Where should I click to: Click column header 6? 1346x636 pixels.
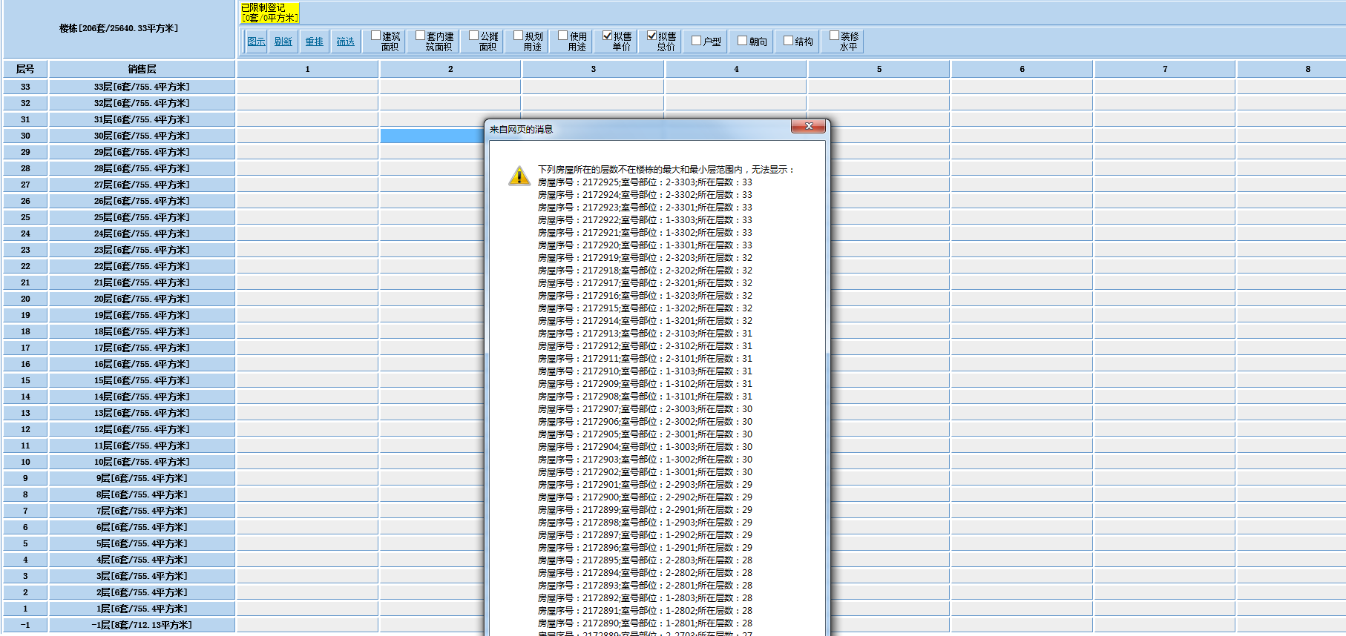click(1022, 69)
